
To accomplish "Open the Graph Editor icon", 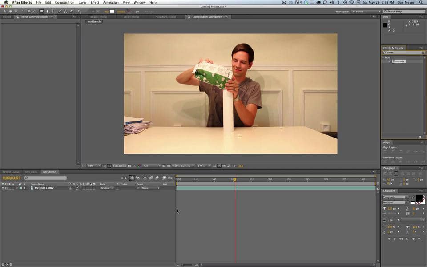I will (170, 178).
